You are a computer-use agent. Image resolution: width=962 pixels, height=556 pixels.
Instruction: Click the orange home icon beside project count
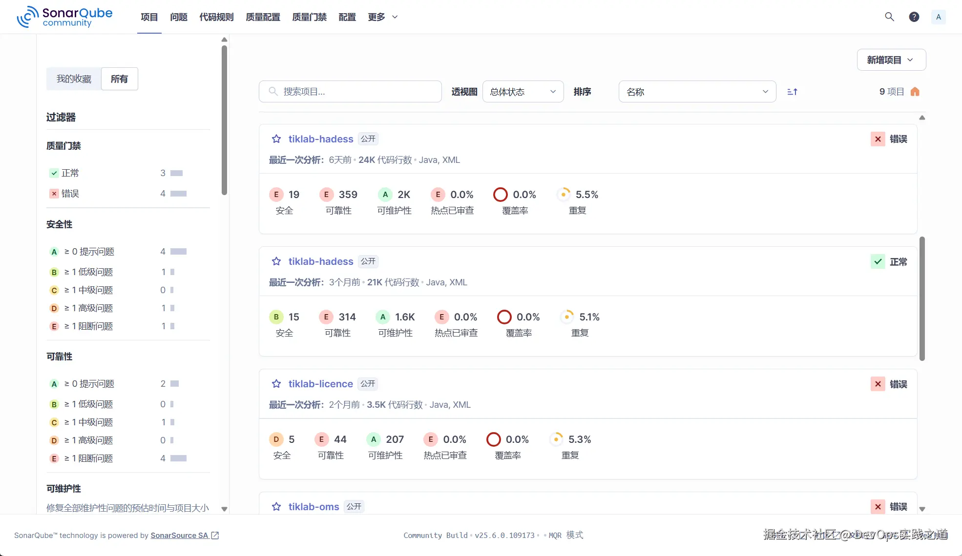915,92
